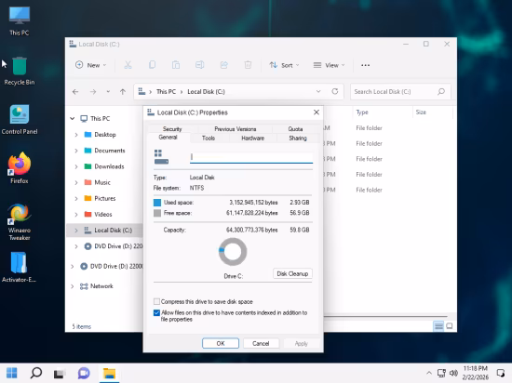Open the New dropdown in Explorer toolbar

[x=91, y=65]
